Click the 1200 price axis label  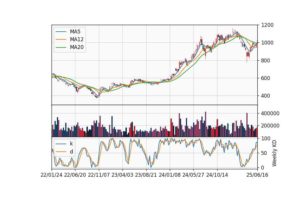(x=267, y=25)
